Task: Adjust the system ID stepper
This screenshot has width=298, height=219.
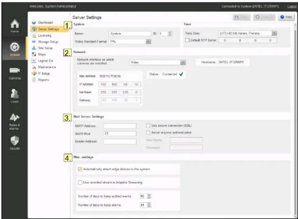Action: tap(170, 34)
